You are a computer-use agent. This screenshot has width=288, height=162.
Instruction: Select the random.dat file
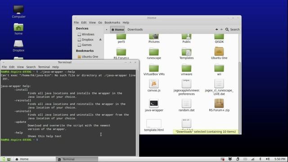(x=186, y=105)
